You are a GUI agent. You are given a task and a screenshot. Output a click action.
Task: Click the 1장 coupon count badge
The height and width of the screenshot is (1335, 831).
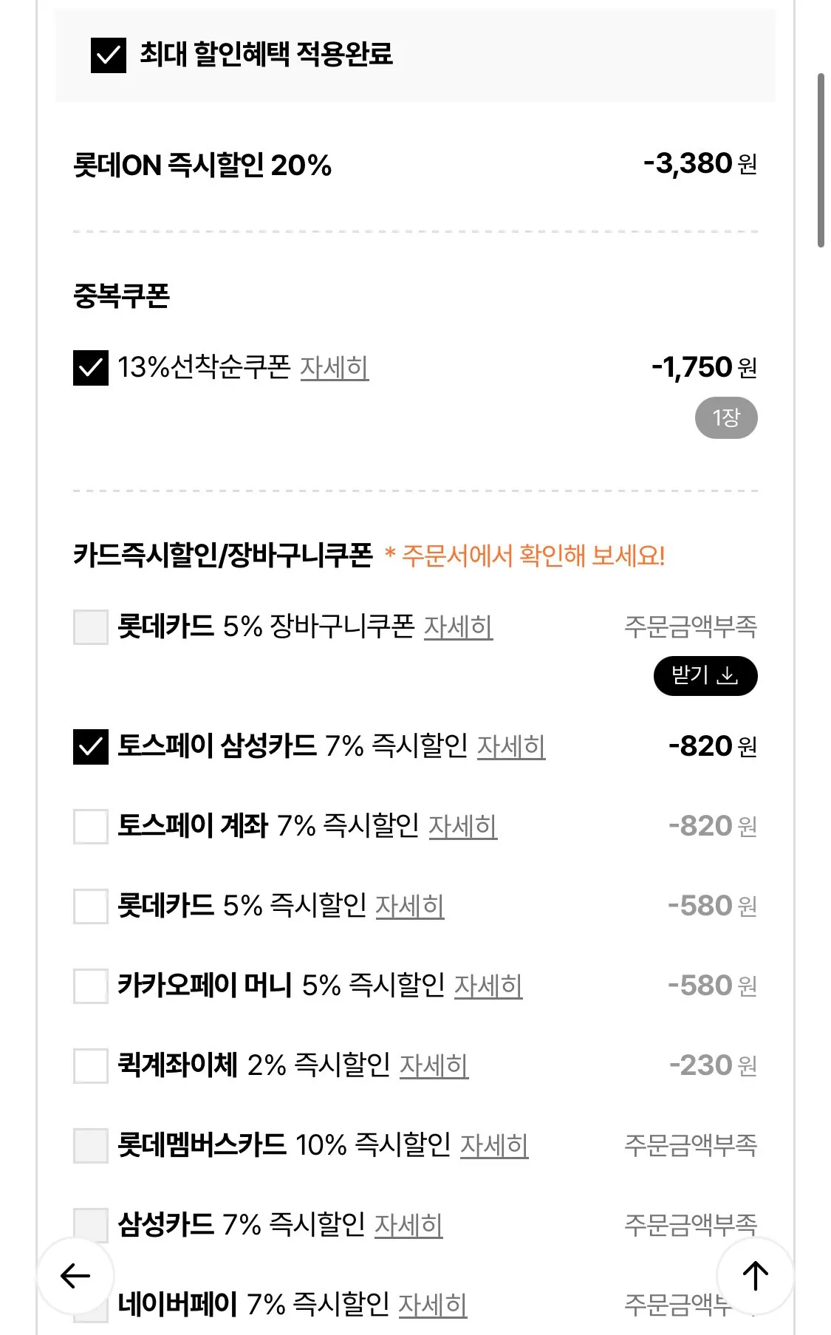[x=726, y=418]
